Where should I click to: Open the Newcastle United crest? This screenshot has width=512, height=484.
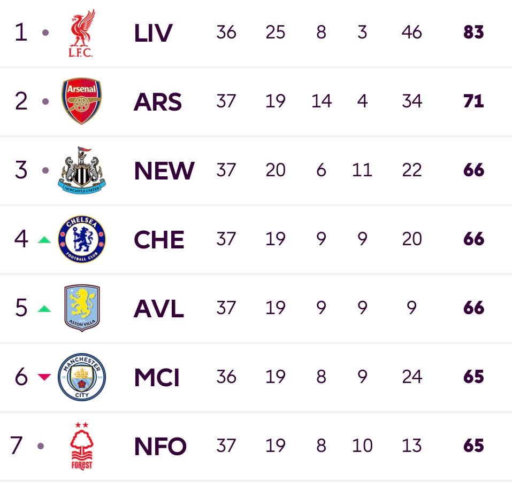pos(82,170)
